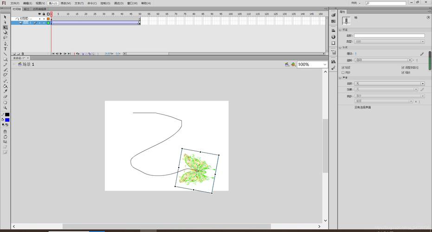
Task: Click the fill color blue swatch
Action: [x=7, y=120]
